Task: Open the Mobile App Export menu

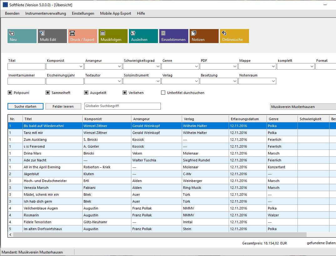Action: click(x=115, y=13)
